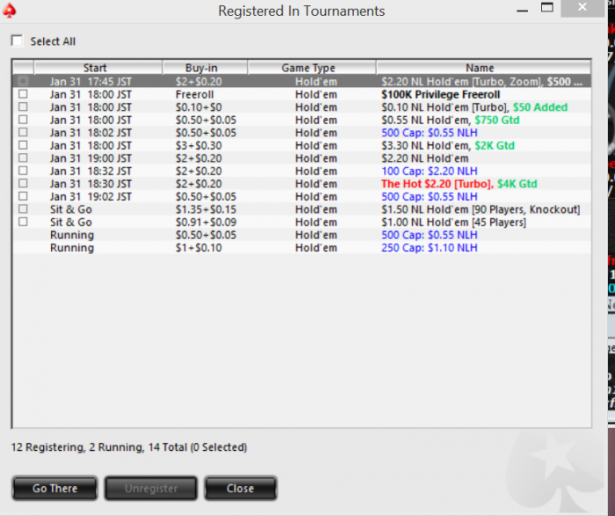Image resolution: width=615 pixels, height=516 pixels.
Task: Check the 45 Players Sit & Go checkbox
Action: pyautogui.click(x=23, y=222)
